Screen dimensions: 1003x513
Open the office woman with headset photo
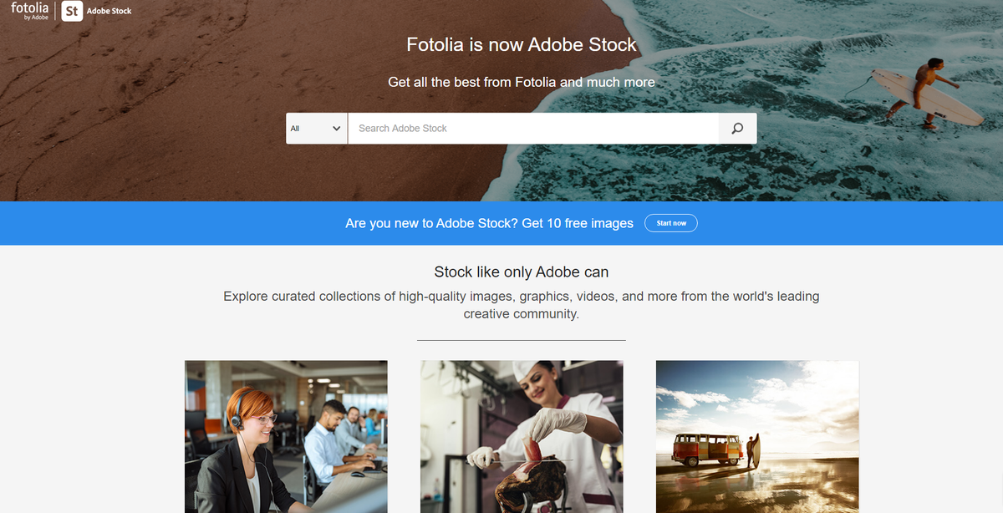tap(286, 436)
